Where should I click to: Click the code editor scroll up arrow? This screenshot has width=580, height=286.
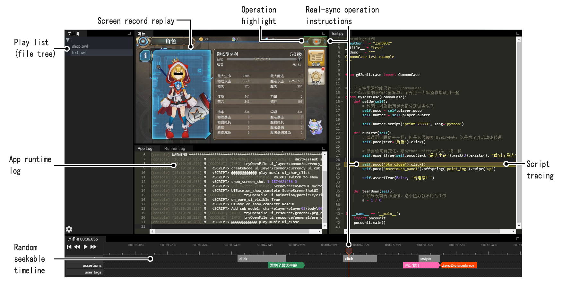pos(519,39)
